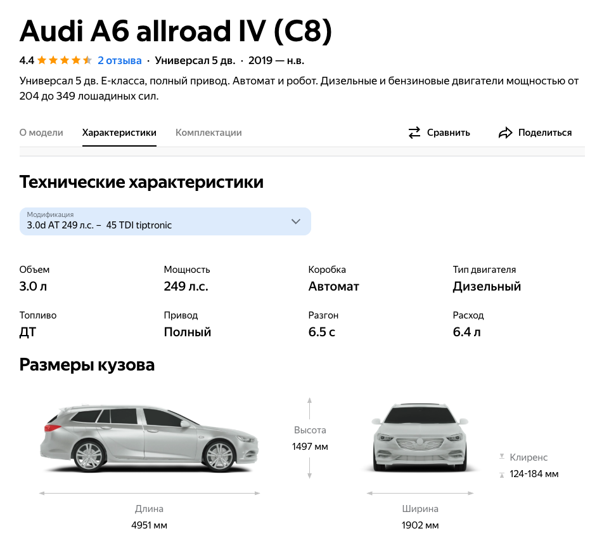This screenshot has width=590, height=545.
Task: Click the share arrow icon
Action: (505, 133)
